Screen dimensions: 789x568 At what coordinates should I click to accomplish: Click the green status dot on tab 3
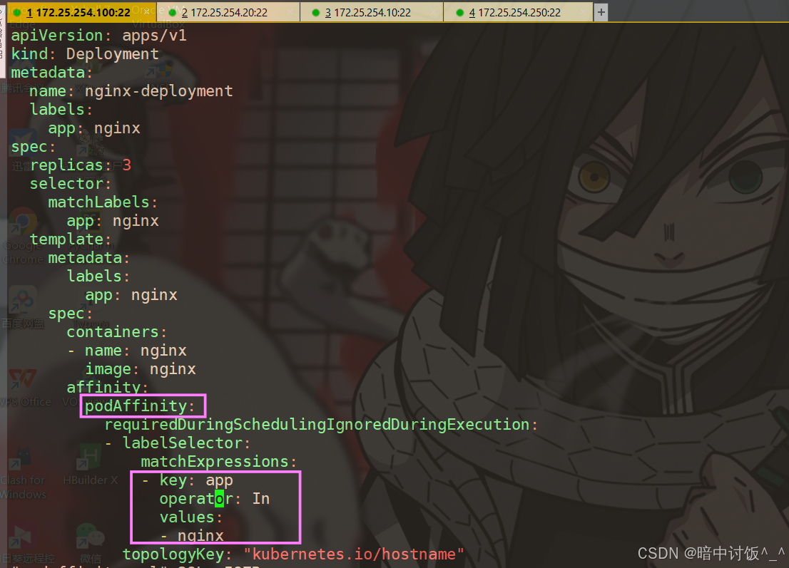[315, 13]
